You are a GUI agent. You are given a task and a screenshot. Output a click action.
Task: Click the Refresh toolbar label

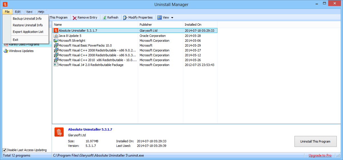click(x=113, y=18)
